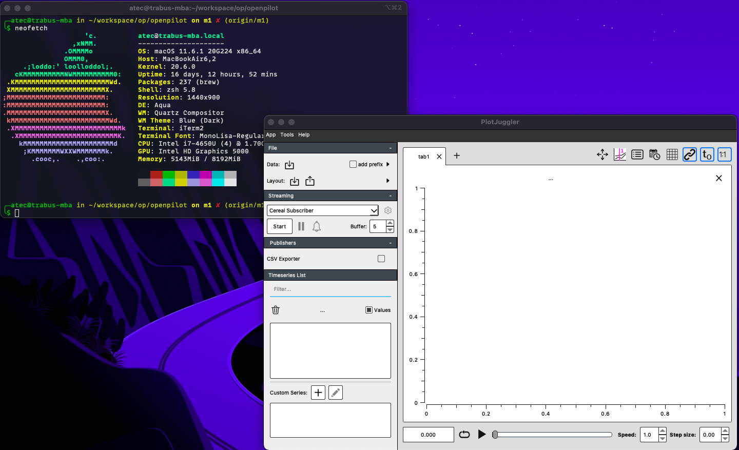This screenshot has width=739, height=450.
Task: Clear timeseries using the trash icon
Action: tap(276, 310)
